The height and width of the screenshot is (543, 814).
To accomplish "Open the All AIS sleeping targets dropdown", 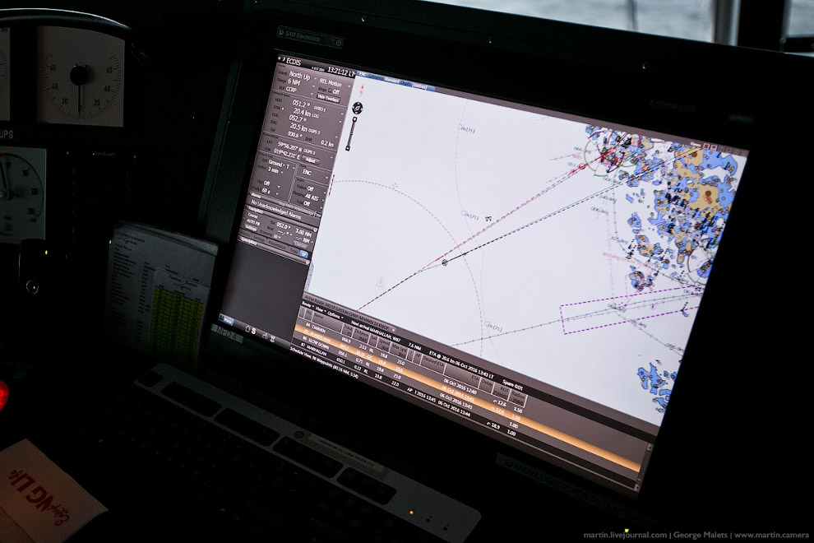I will click(314, 198).
